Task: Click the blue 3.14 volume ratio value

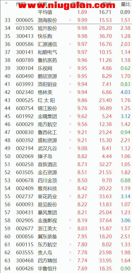Action: (x=125, y=196)
